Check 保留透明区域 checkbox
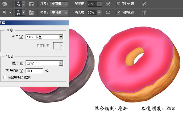 point(5,77)
